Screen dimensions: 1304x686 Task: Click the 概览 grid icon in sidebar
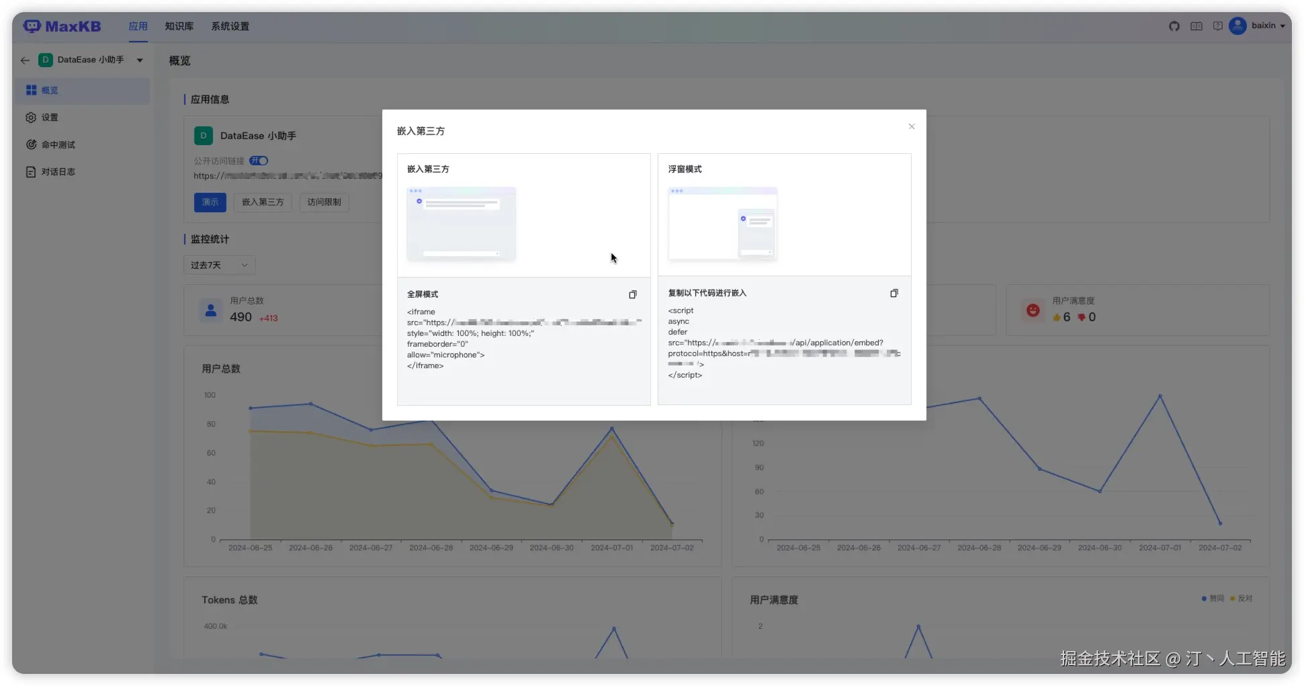31,90
